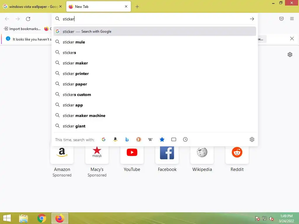Open the Save to Pocket button
The height and width of the screenshot is (224, 299).
tap(281, 19)
